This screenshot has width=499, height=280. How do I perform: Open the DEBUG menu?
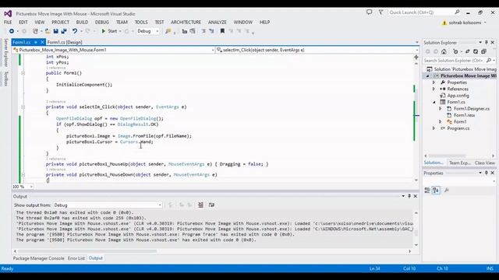click(x=102, y=23)
